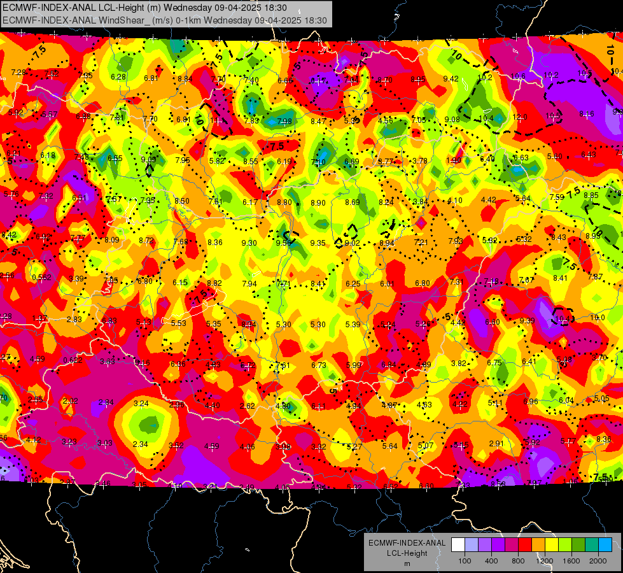
Task: Click the map value '8.72'
Action: pos(146,241)
